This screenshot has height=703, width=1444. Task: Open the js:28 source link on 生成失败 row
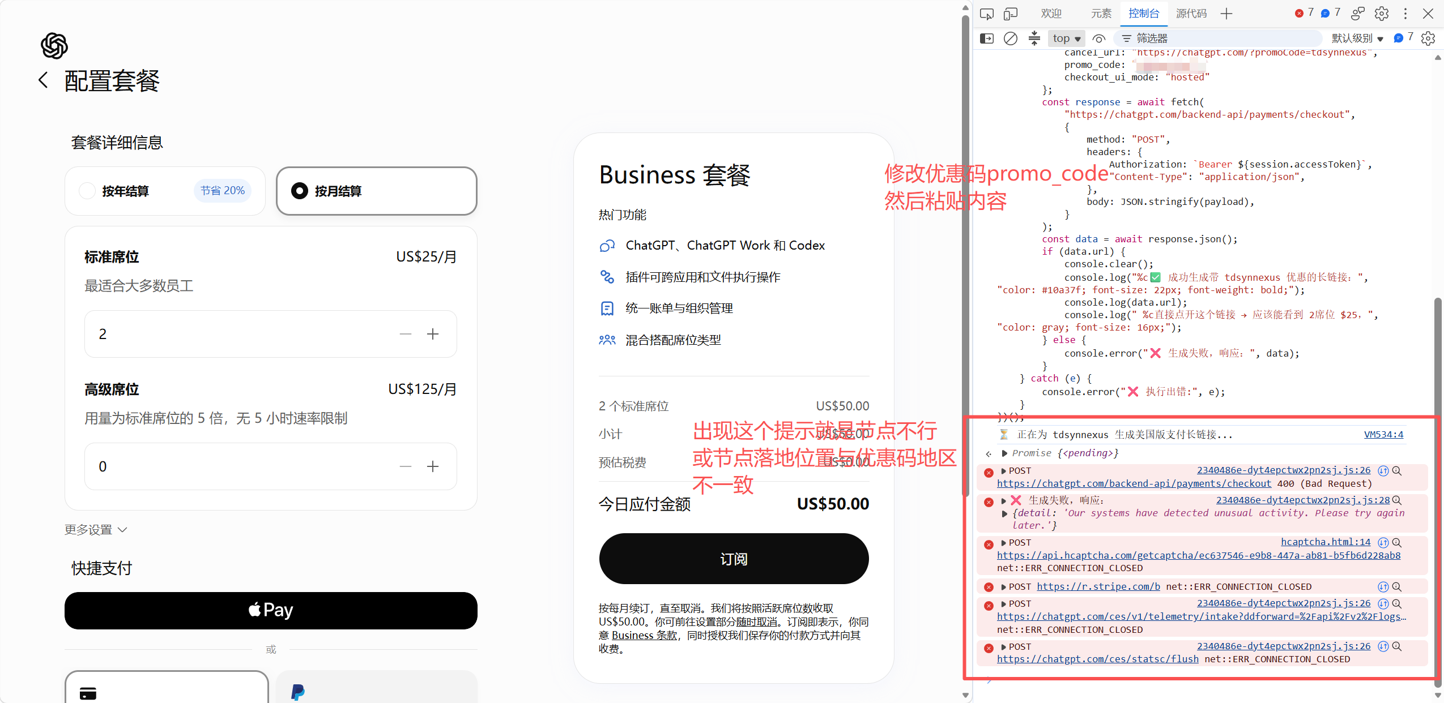pos(1303,500)
